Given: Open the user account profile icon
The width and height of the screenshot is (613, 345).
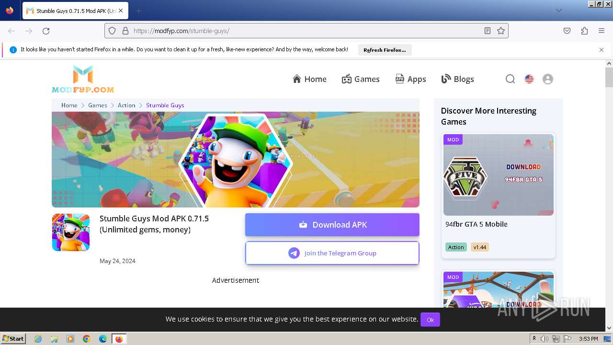Looking at the screenshot, I should (x=548, y=79).
